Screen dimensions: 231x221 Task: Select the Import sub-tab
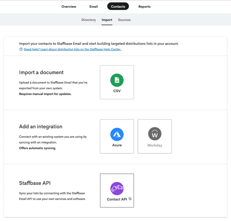pos(107,20)
